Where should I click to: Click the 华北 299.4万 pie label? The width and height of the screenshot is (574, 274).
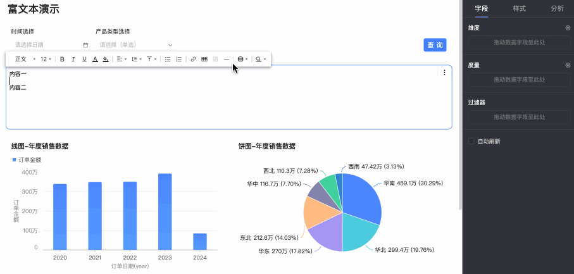coord(404,250)
